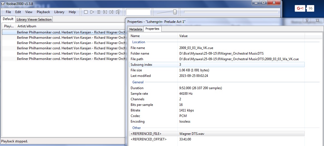
Task: Open the File menu
Action: click(8, 12)
